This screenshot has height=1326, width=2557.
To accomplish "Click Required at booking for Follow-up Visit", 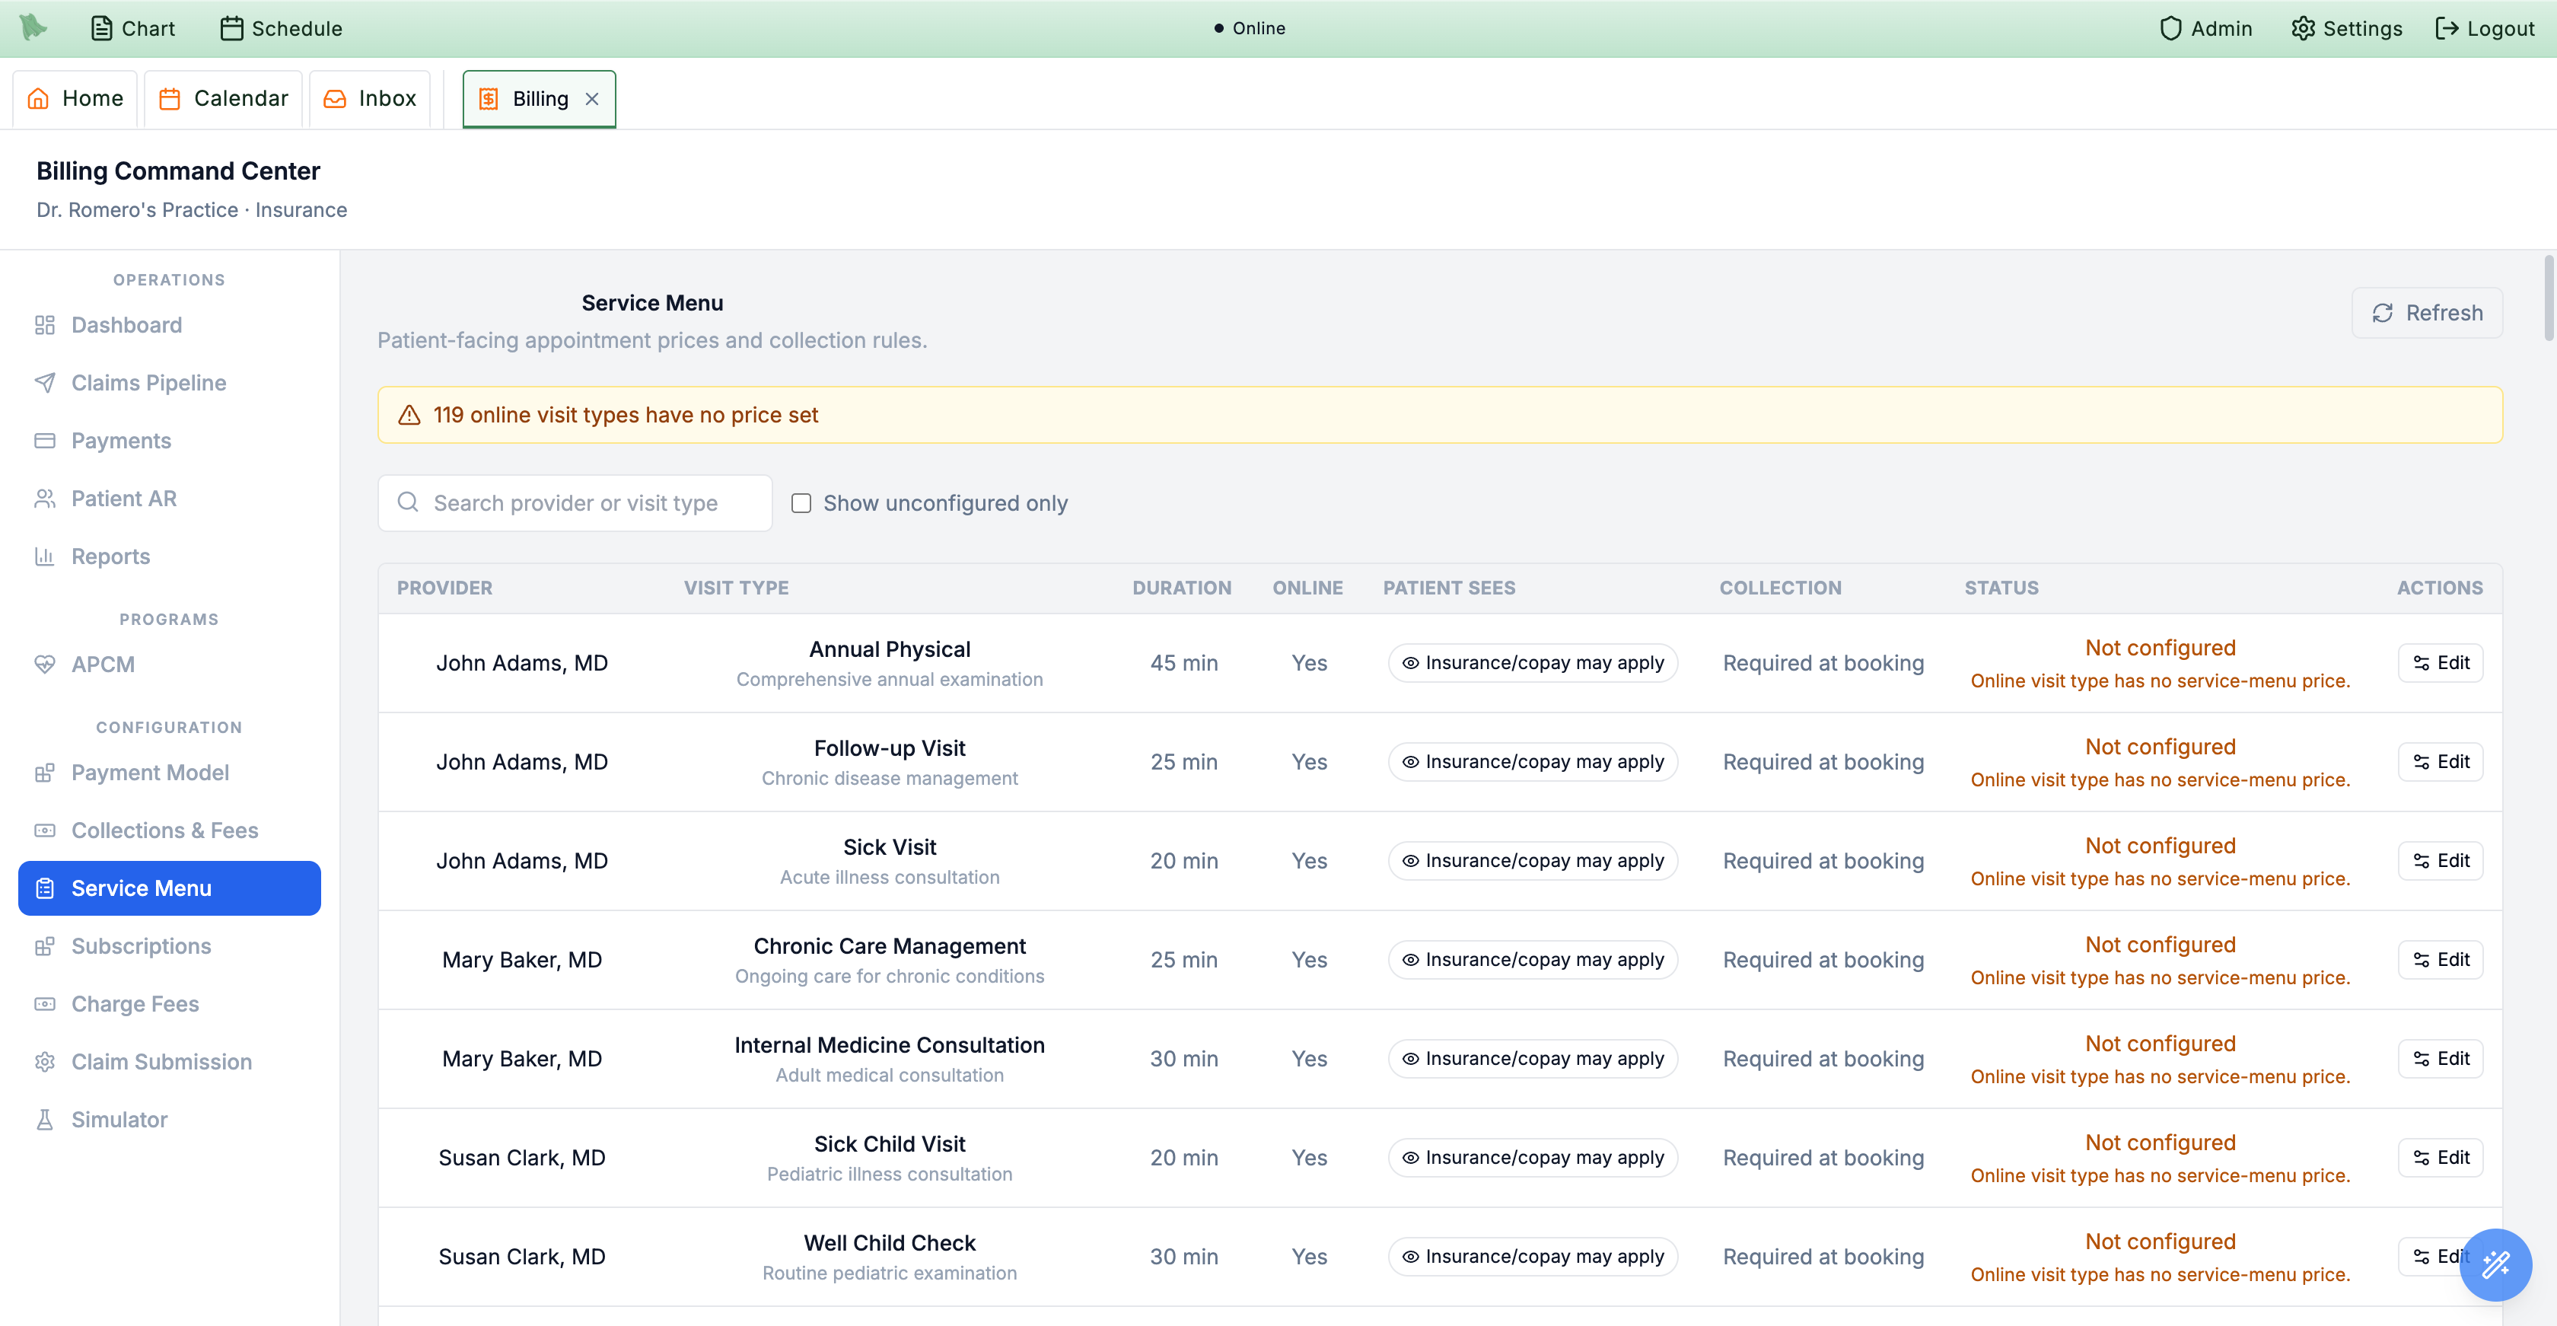I will point(1823,761).
